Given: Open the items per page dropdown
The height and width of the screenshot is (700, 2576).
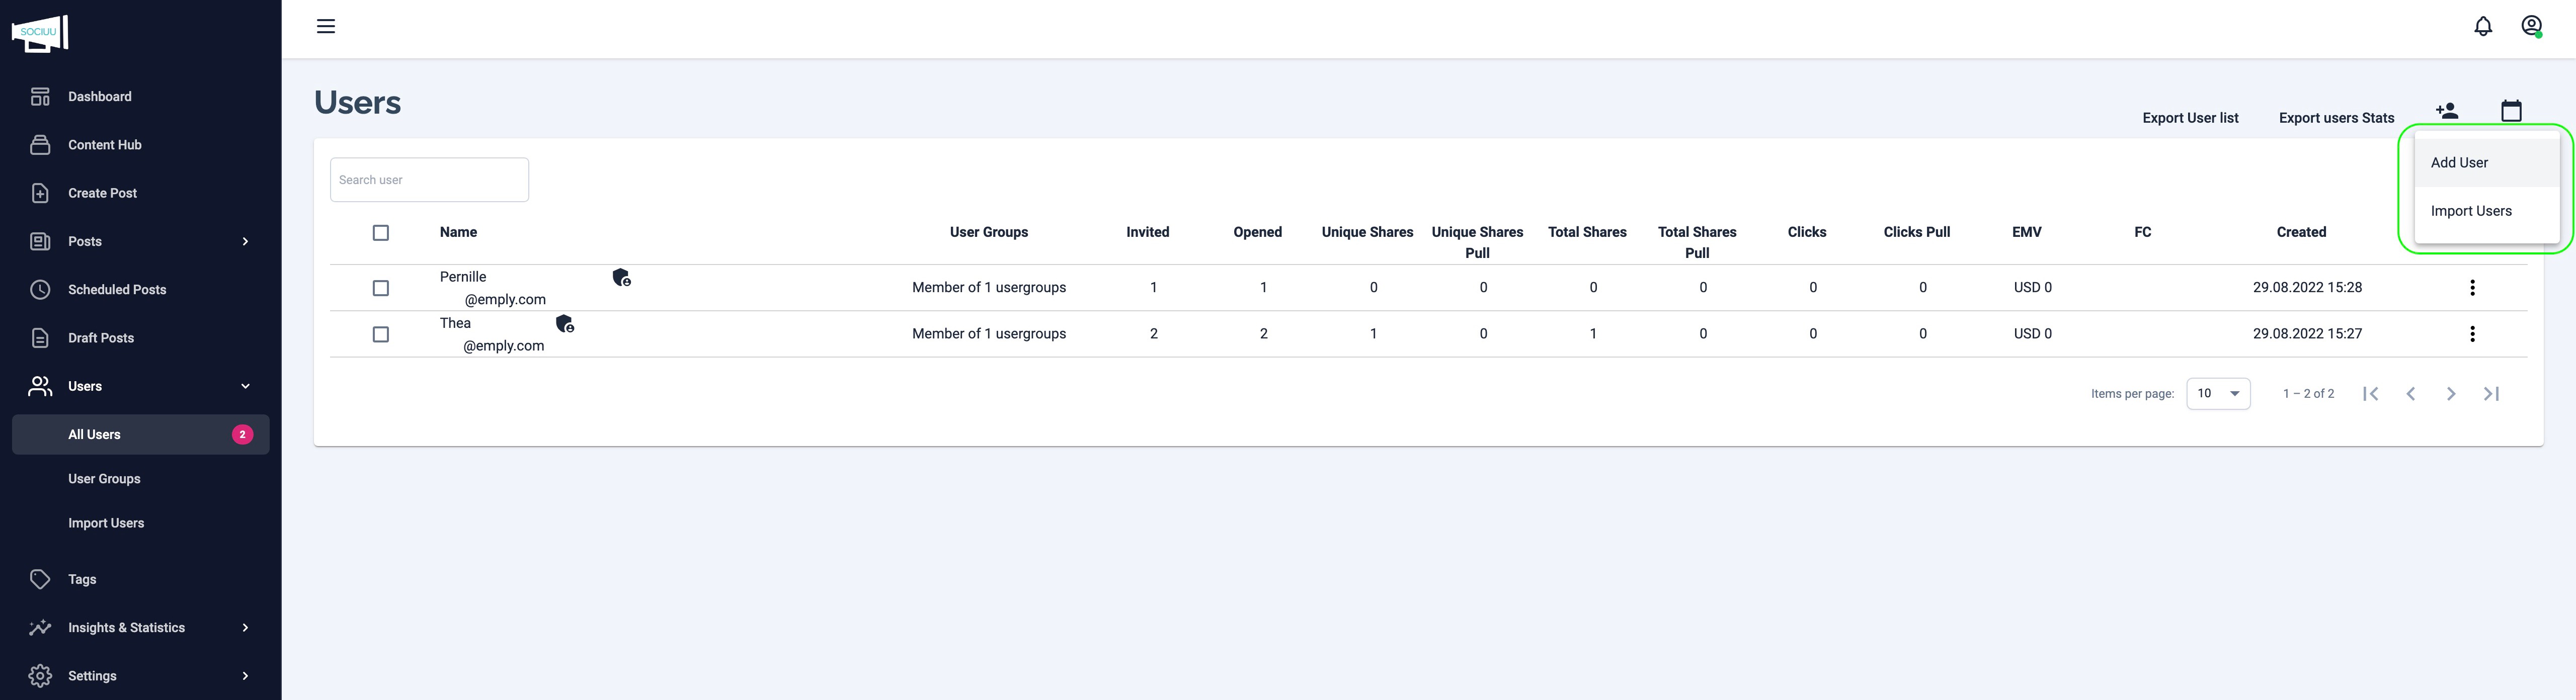Looking at the screenshot, I should [x=2218, y=394].
